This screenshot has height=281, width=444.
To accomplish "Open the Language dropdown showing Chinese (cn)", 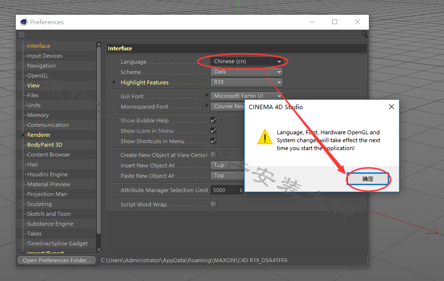I will click(247, 61).
